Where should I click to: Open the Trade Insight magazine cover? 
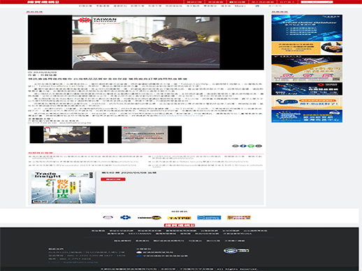[64, 188]
